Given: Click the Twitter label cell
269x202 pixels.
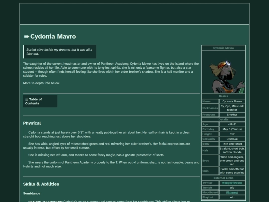Looking at the screenshot, I should tap(210, 183).
